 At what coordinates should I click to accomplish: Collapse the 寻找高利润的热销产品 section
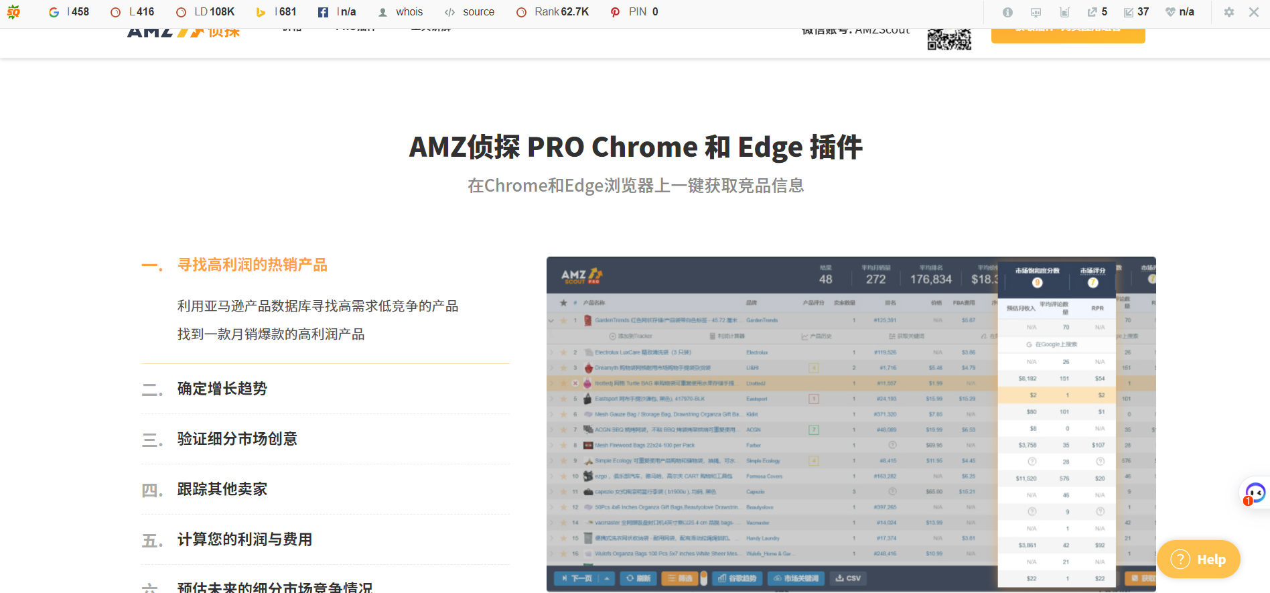(x=252, y=265)
